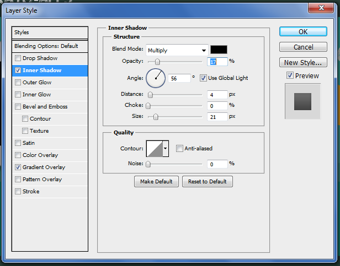The height and width of the screenshot is (266, 340).
Task: Enable Anti-aliased contour option
Action: click(x=179, y=148)
